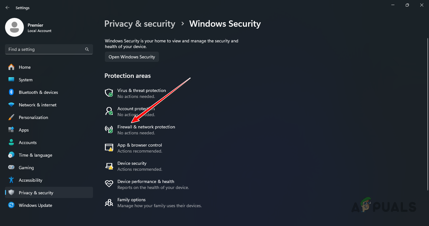Open Gaming settings via its sidebar icon
This screenshot has height=226, width=429.
point(11,167)
